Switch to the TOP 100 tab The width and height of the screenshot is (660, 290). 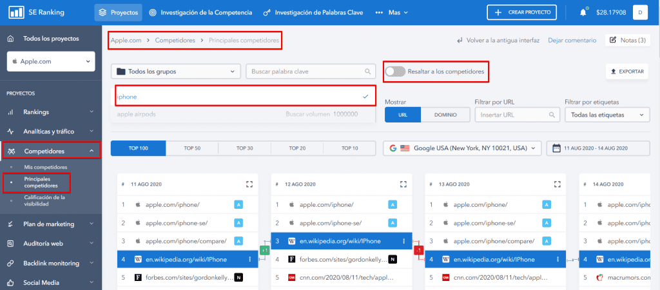139,148
